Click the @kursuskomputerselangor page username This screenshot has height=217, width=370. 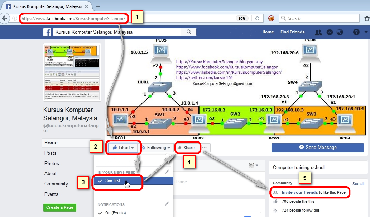71,128
